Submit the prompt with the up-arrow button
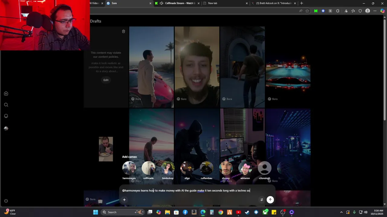This screenshot has width=387, height=217. click(270, 200)
